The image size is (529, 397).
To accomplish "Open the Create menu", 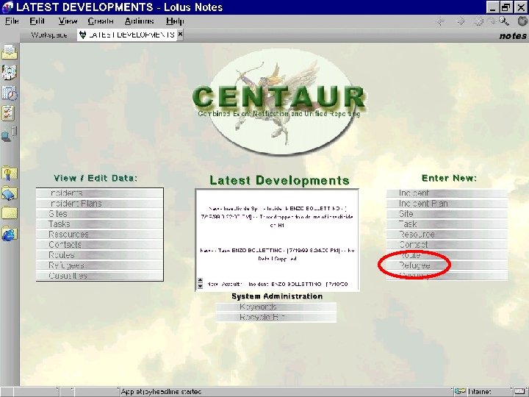I will click(101, 21).
